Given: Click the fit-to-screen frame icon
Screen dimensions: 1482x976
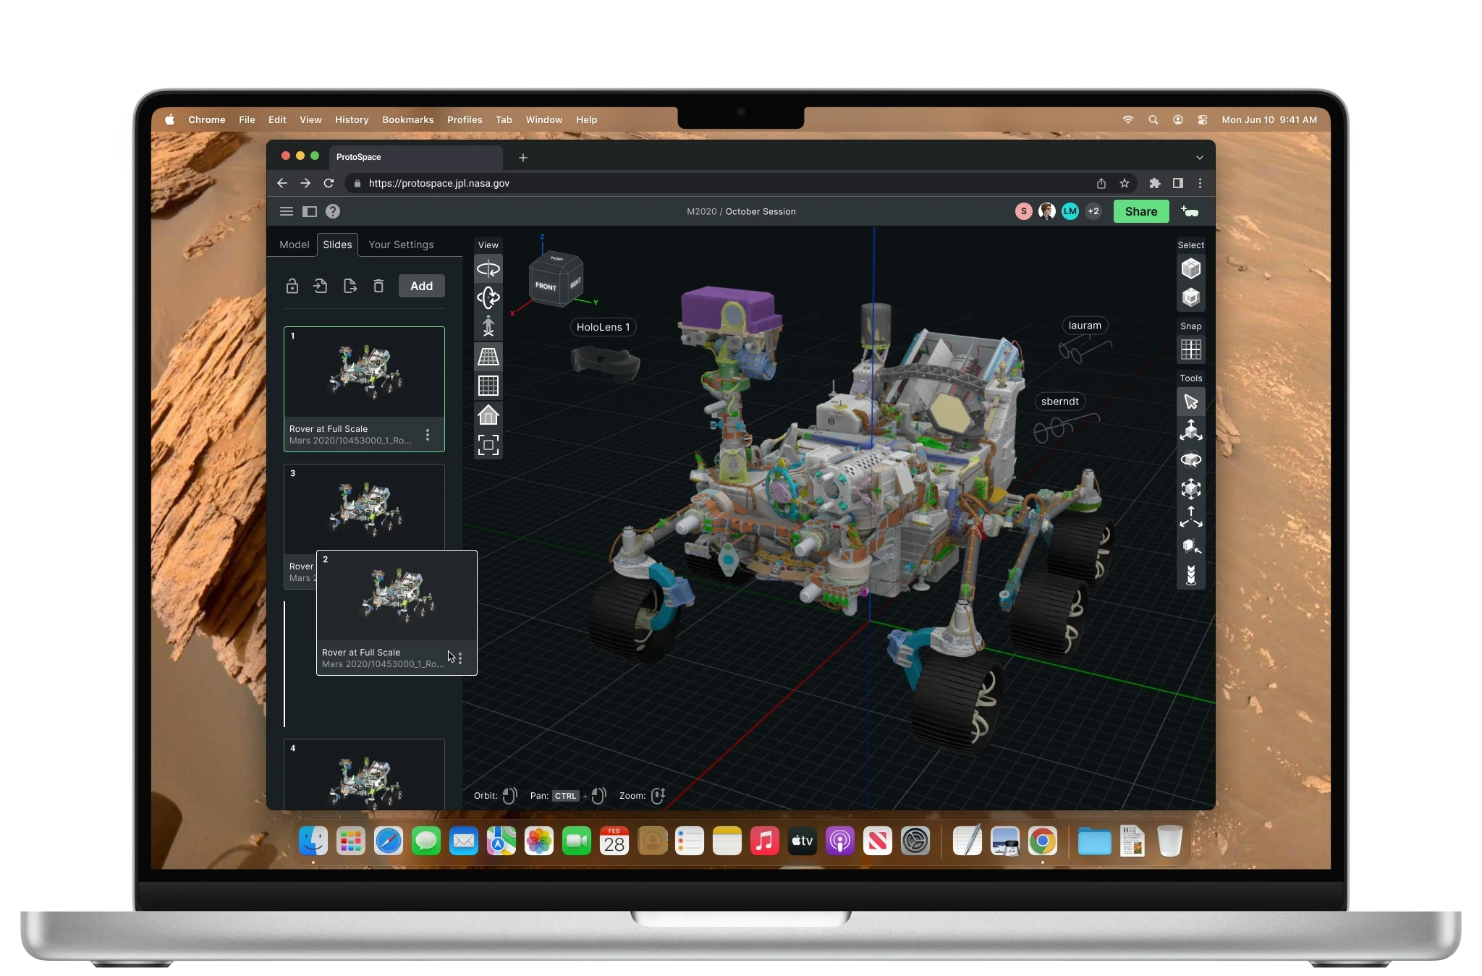Looking at the screenshot, I should pyautogui.click(x=488, y=445).
